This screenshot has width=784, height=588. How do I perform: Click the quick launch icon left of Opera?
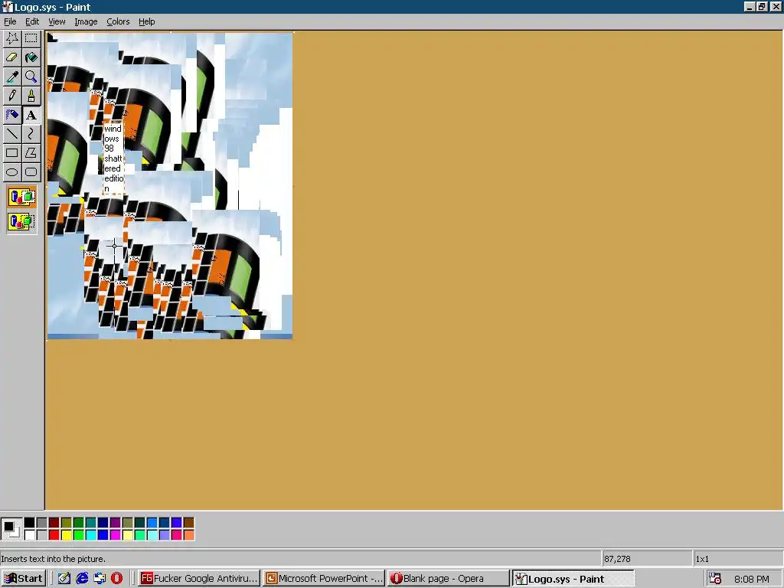[100, 579]
